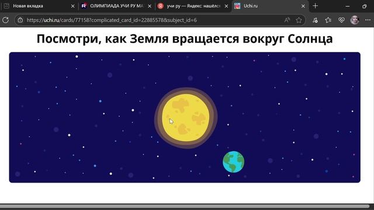Screen dimensions: 374x210
Task: Open the Settings and more menu
Action: (368, 20)
